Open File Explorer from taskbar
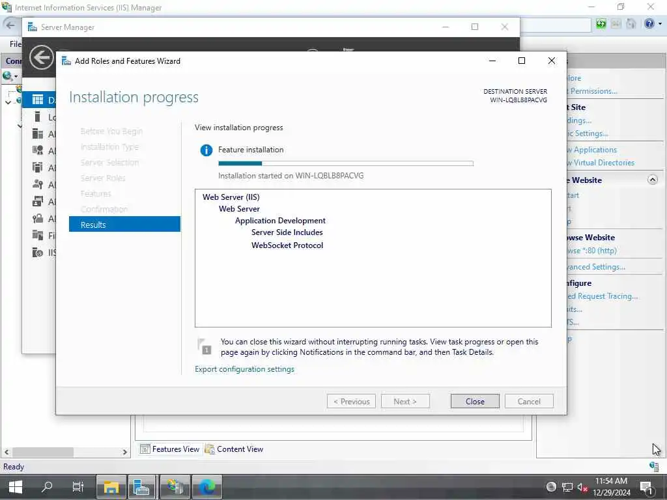This screenshot has width=667, height=500. 111,487
